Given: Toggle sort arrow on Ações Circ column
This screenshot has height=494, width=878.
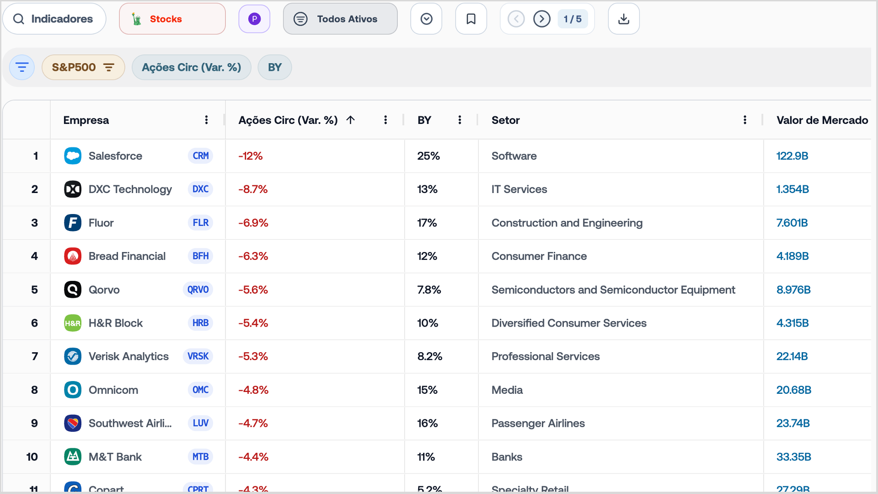Looking at the screenshot, I should pyautogui.click(x=351, y=120).
